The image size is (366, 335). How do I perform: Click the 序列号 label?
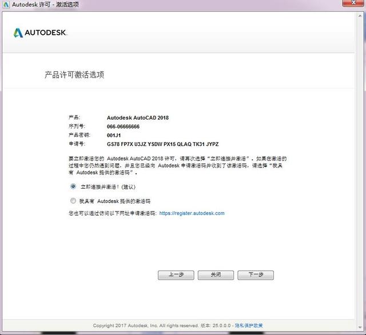pyautogui.click(x=77, y=126)
